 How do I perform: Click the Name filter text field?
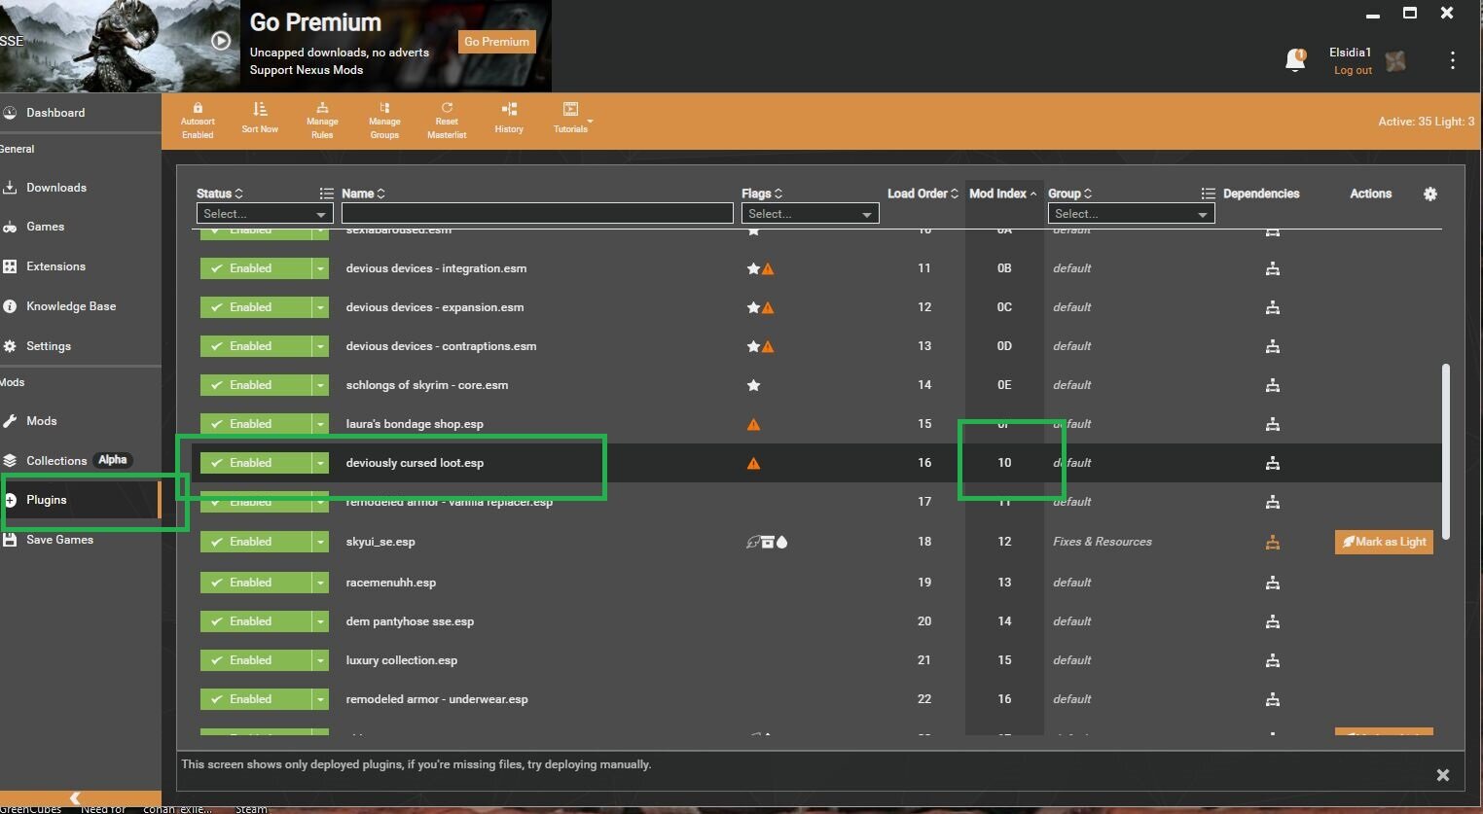[537, 213]
